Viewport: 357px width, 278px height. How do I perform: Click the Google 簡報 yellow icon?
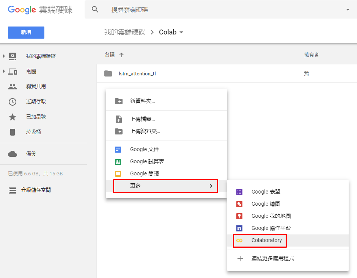click(x=118, y=174)
